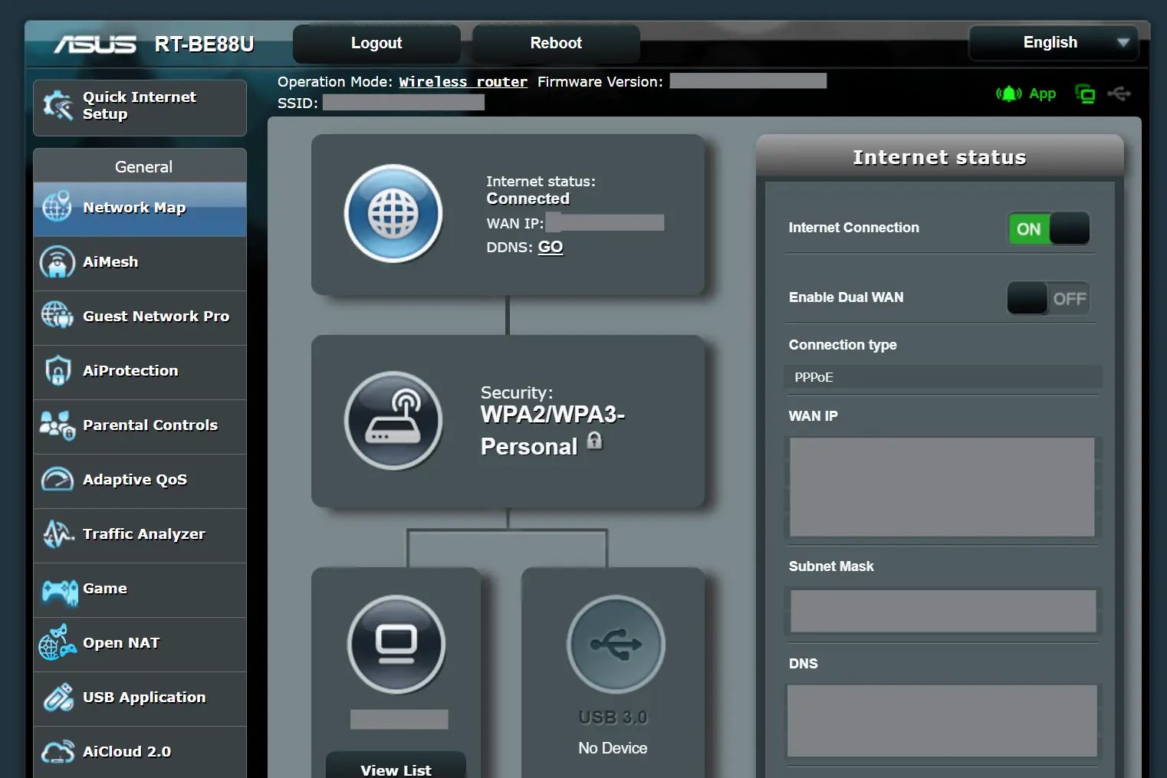The height and width of the screenshot is (778, 1167).
Task: Click the ASUS logo
Action: [95, 44]
